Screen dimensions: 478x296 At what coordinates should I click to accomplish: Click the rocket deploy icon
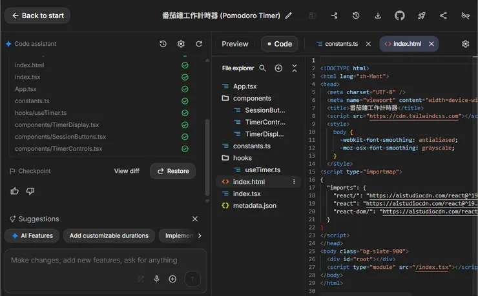coord(421,15)
